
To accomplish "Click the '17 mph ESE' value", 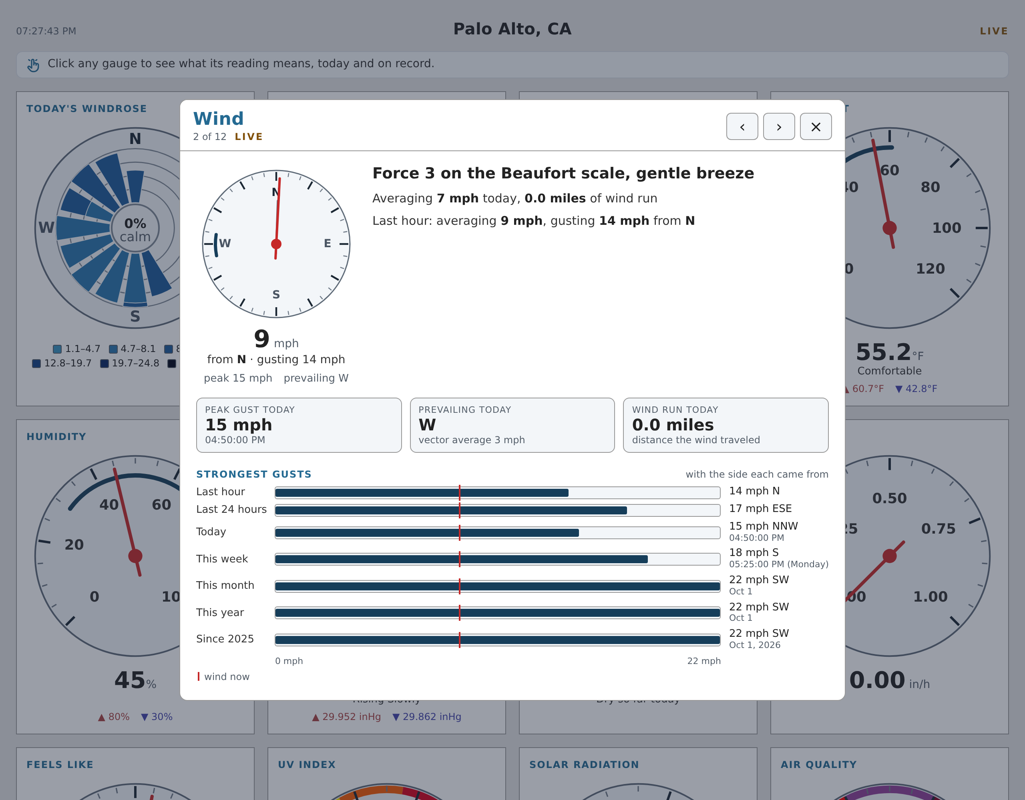I will 760,508.
